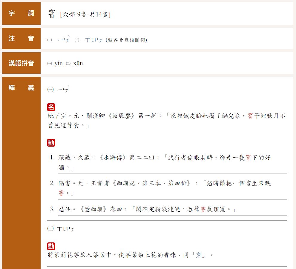296x269 pixels.
Task: Click the large 窨 headword character
Action: point(52,14)
